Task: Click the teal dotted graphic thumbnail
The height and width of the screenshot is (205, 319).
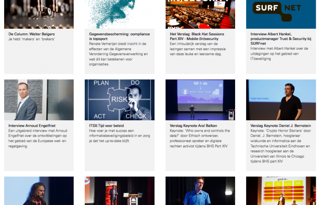Action: point(119,14)
